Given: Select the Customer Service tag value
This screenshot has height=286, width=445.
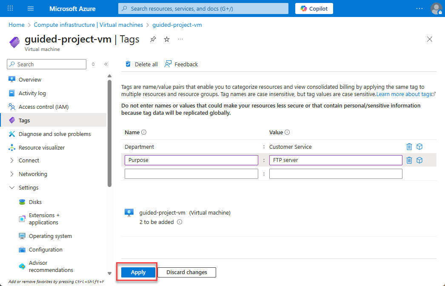Looking at the screenshot, I should pos(290,147).
